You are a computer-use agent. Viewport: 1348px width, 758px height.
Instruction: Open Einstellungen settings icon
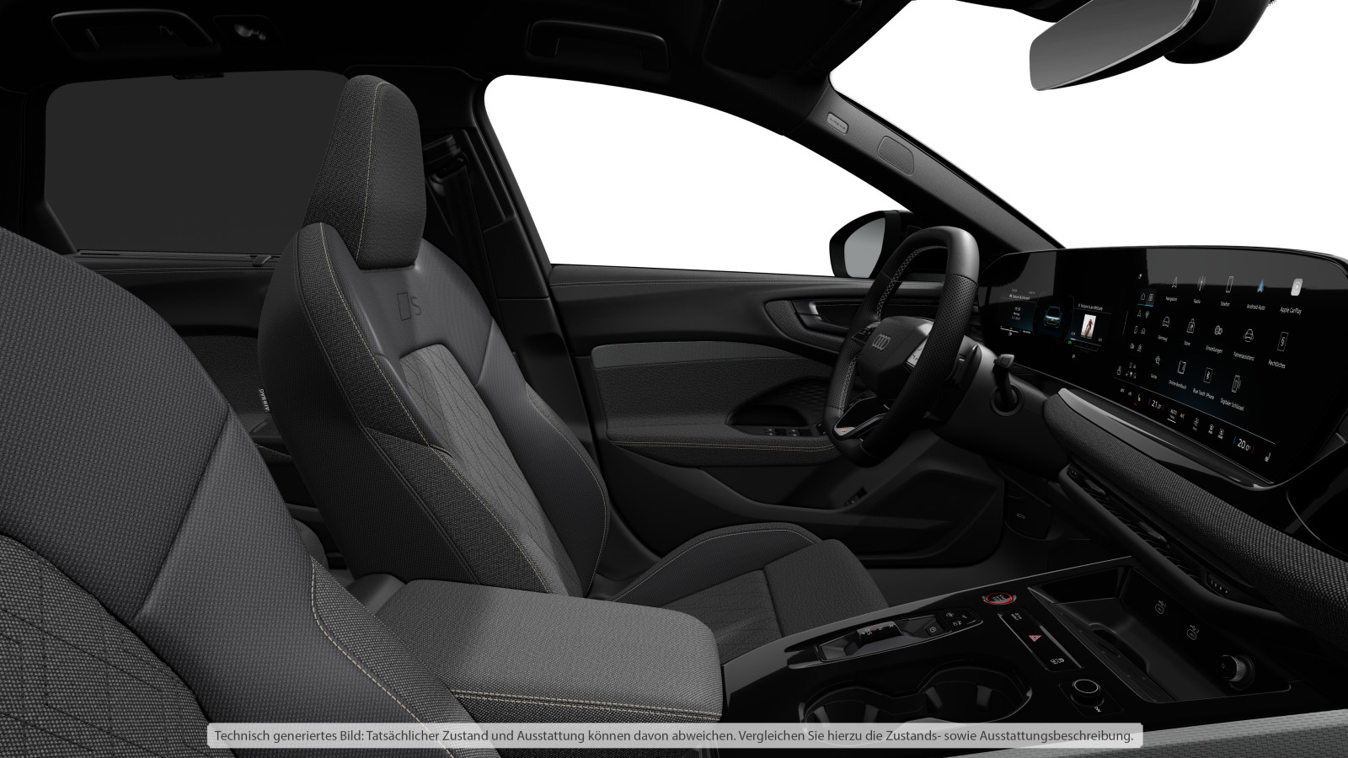tap(1218, 330)
